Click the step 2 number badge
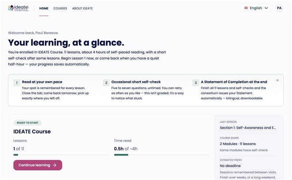This screenshot has height=180, width=292. coord(106,83)
